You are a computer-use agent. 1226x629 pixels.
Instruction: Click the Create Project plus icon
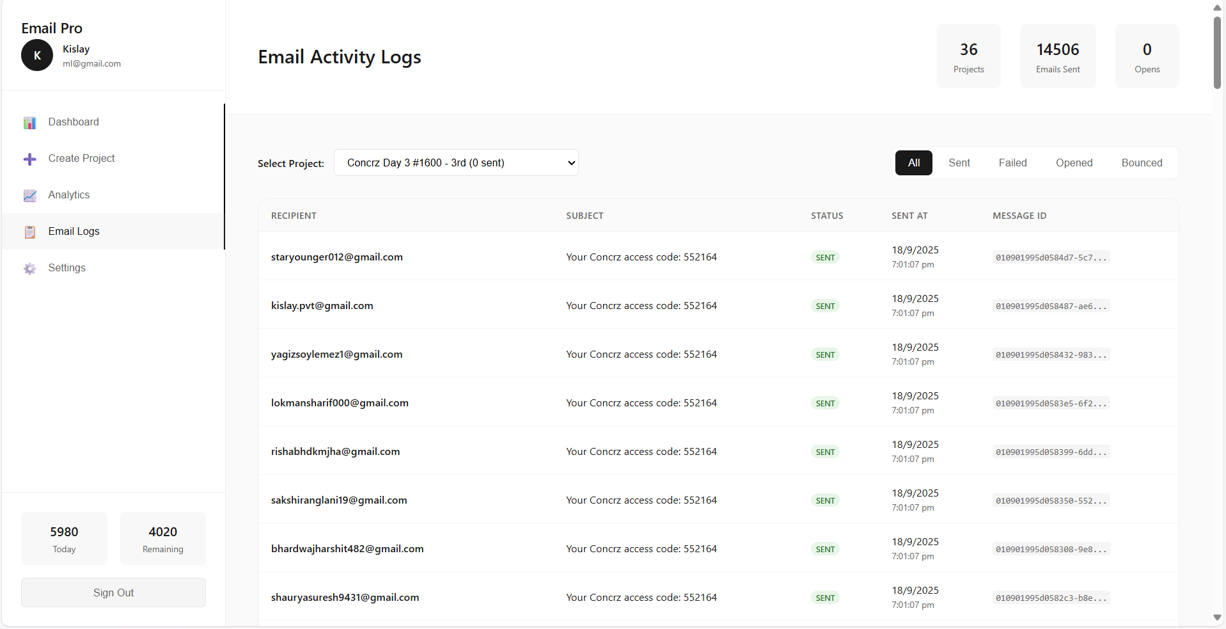pos(30,159)
